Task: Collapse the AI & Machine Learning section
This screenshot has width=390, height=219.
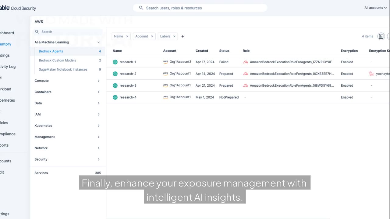Action: click(x=98, y=42)
